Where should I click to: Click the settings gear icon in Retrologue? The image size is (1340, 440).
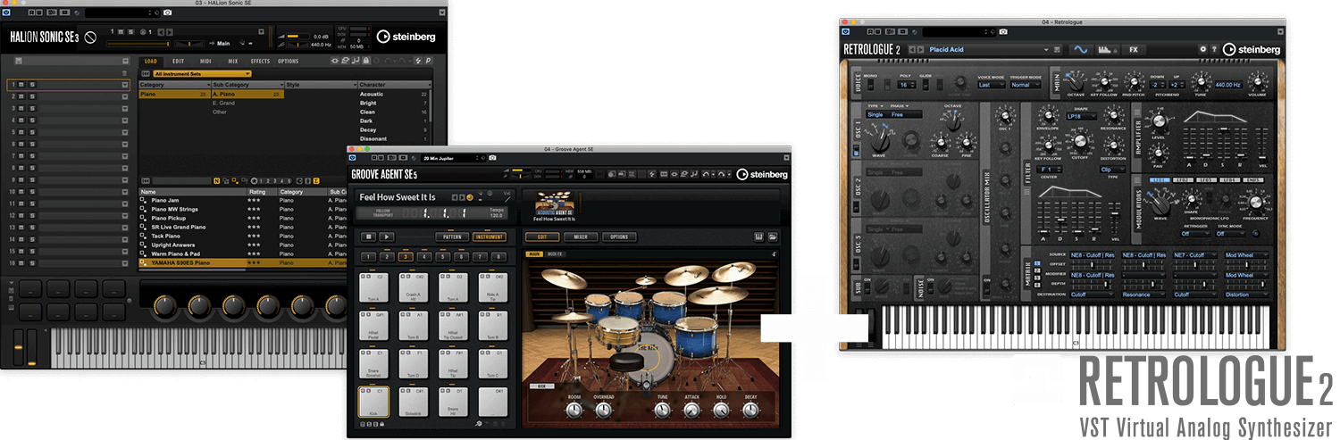point(1203,49)
